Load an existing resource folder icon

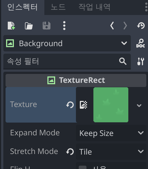coord(29,26)
